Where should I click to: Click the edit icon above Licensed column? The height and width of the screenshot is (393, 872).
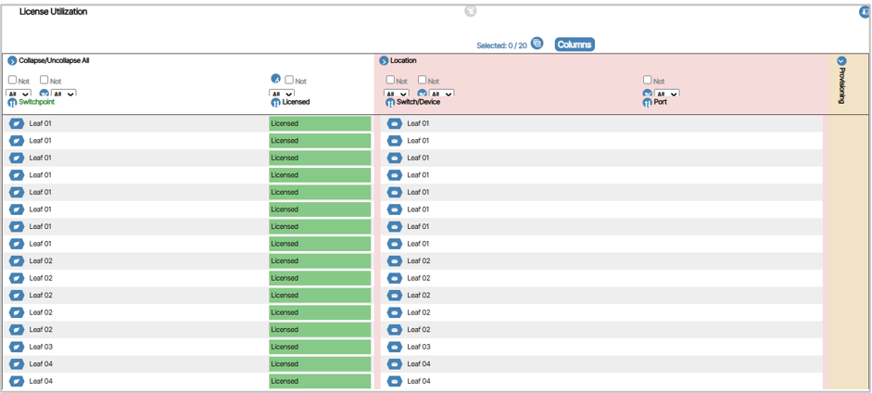pos(275,80)
